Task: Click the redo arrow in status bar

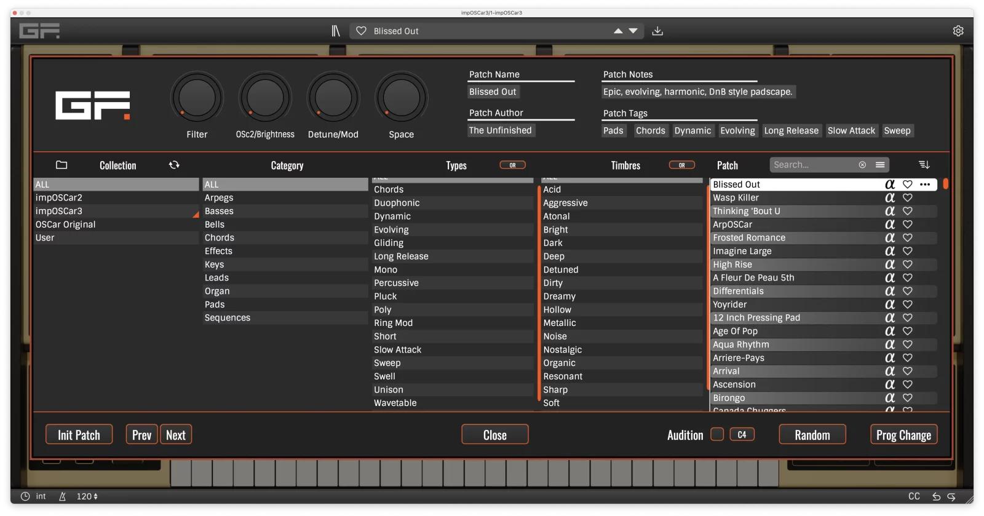Action: (951, 496)
